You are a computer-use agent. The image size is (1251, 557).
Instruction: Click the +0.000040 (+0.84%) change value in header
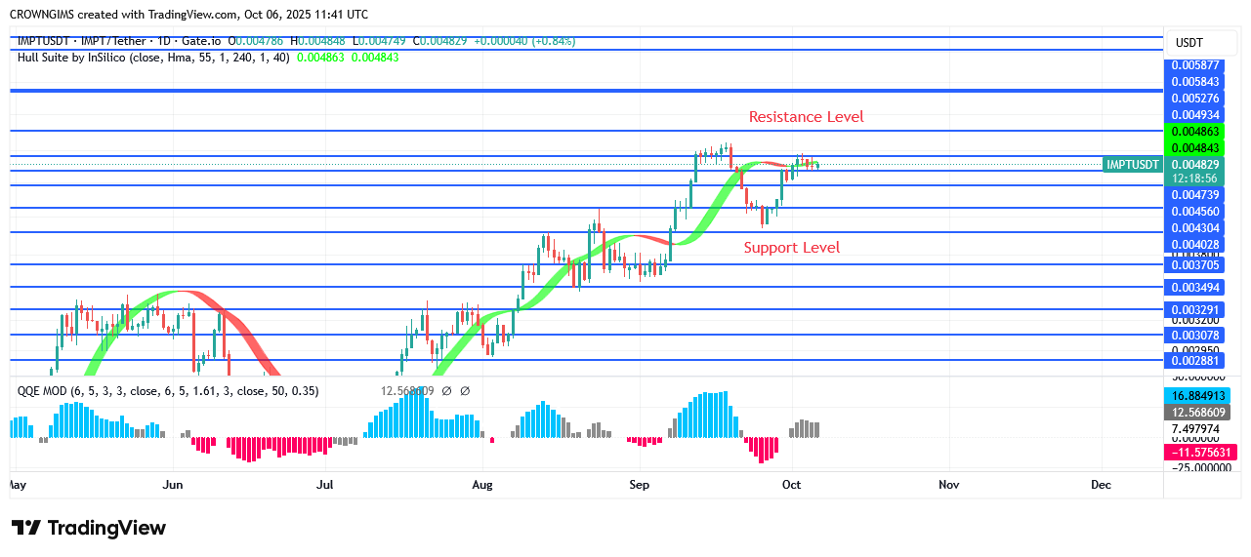524,41
